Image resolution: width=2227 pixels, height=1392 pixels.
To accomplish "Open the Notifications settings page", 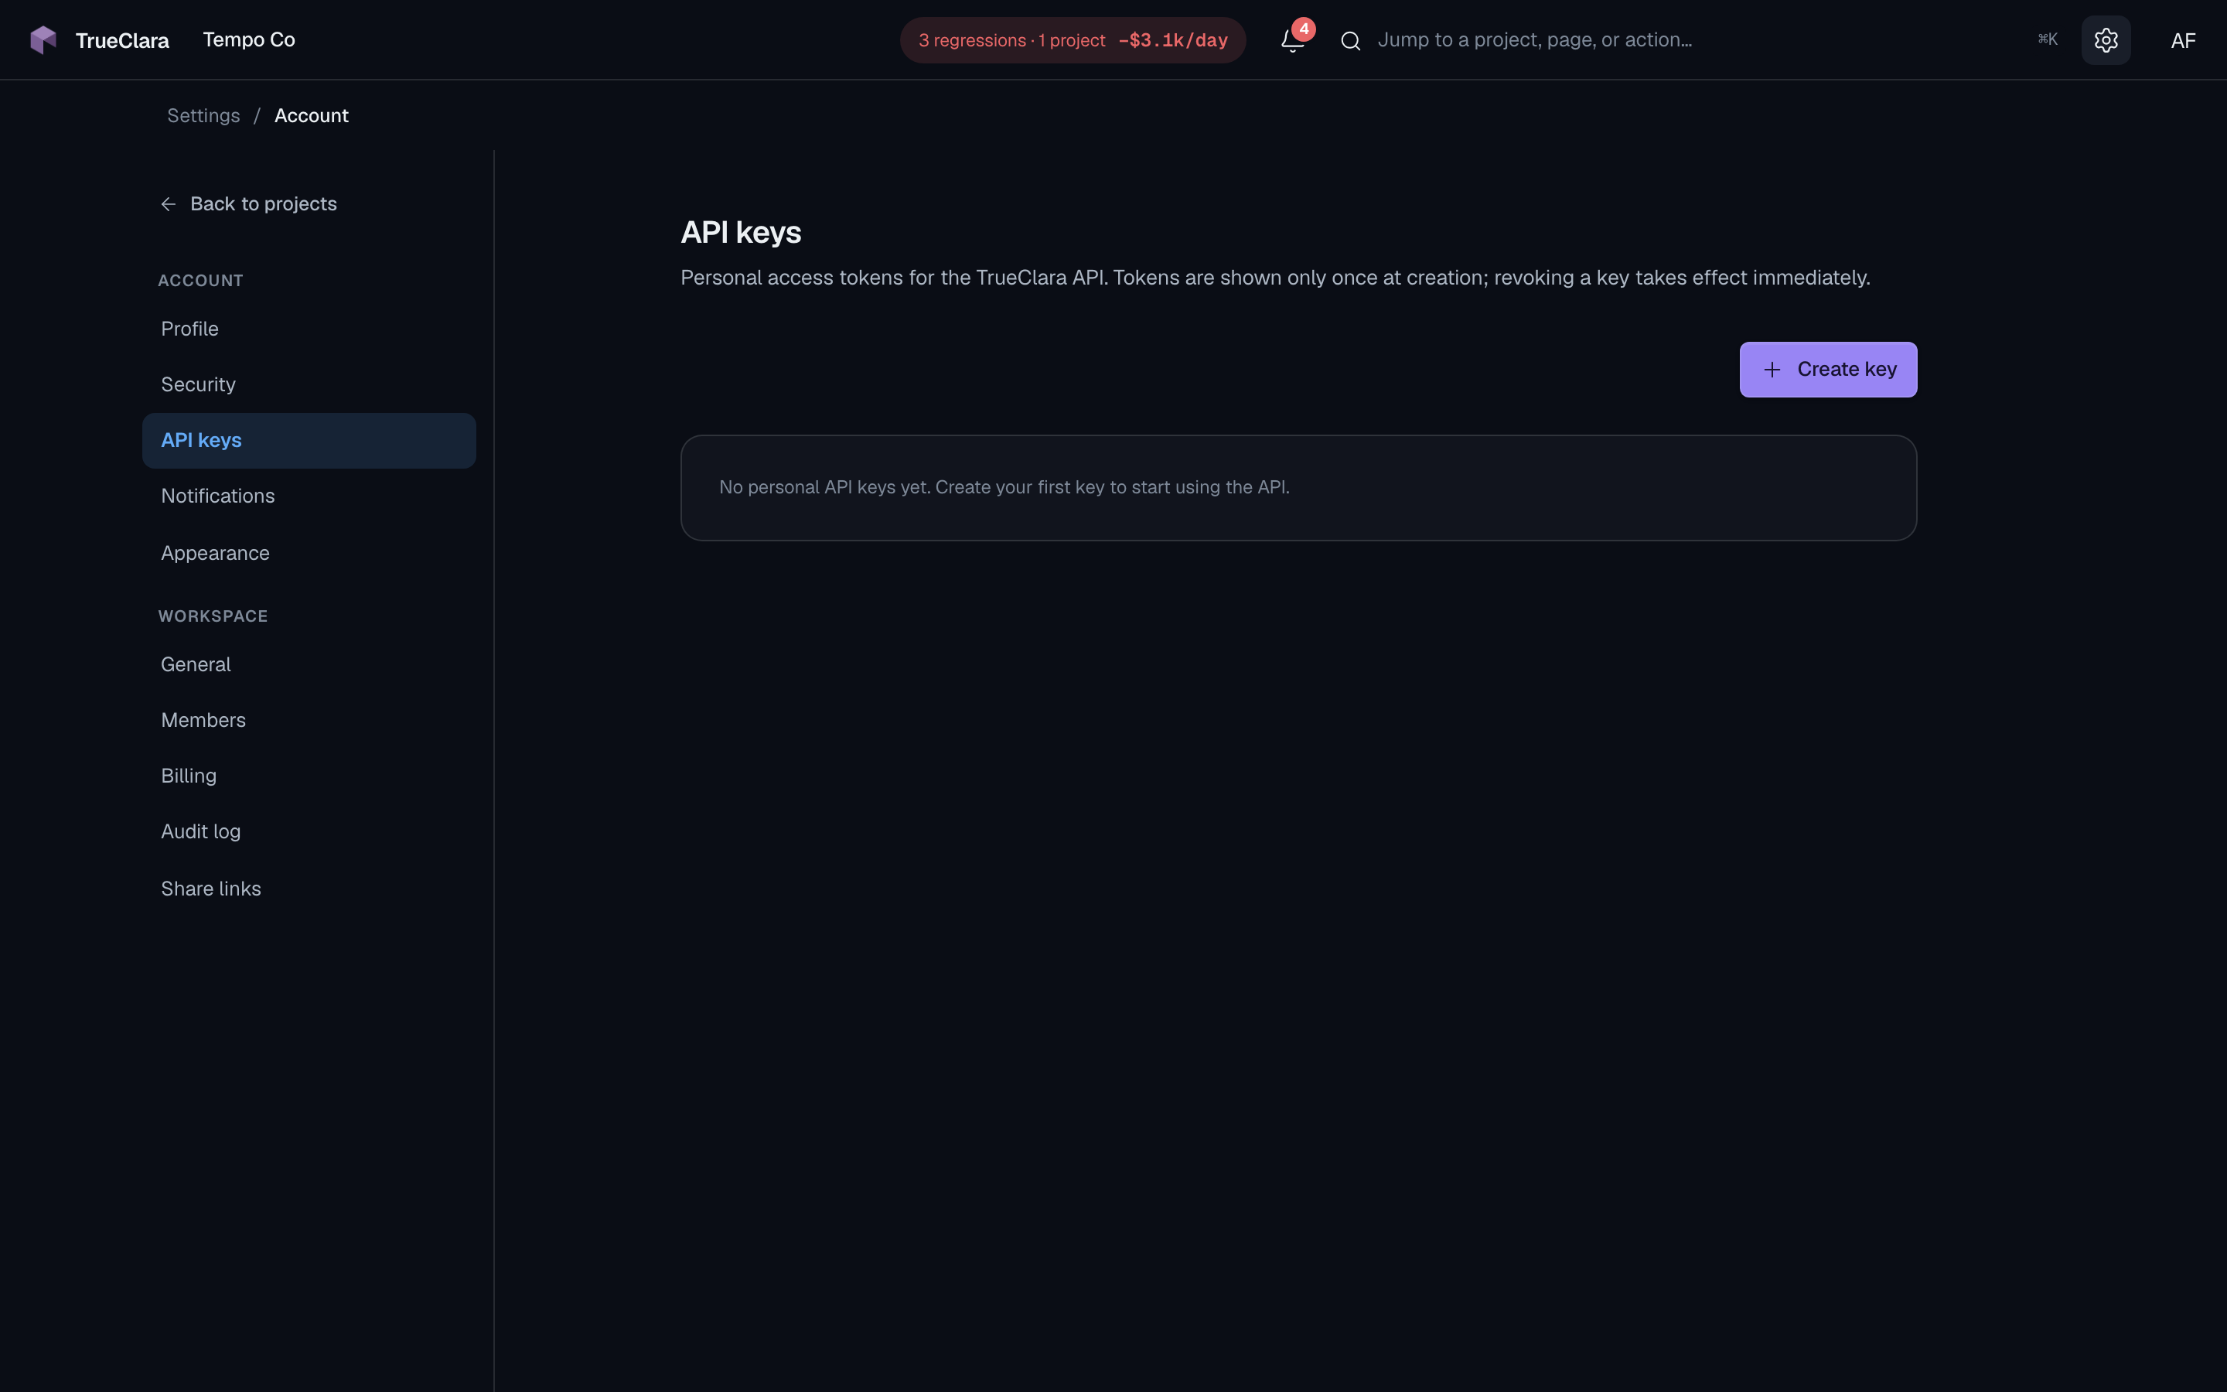I will click(x=309, y=496).
